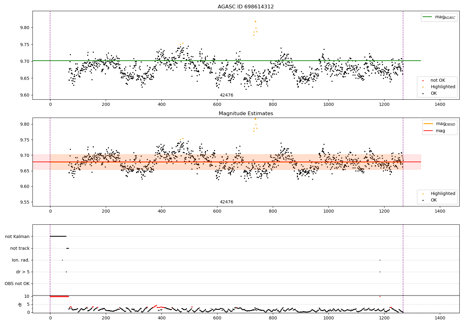Click the 1400 x-tick in the AGASC ID plot
464x325 pixels.
pos(440,104)
